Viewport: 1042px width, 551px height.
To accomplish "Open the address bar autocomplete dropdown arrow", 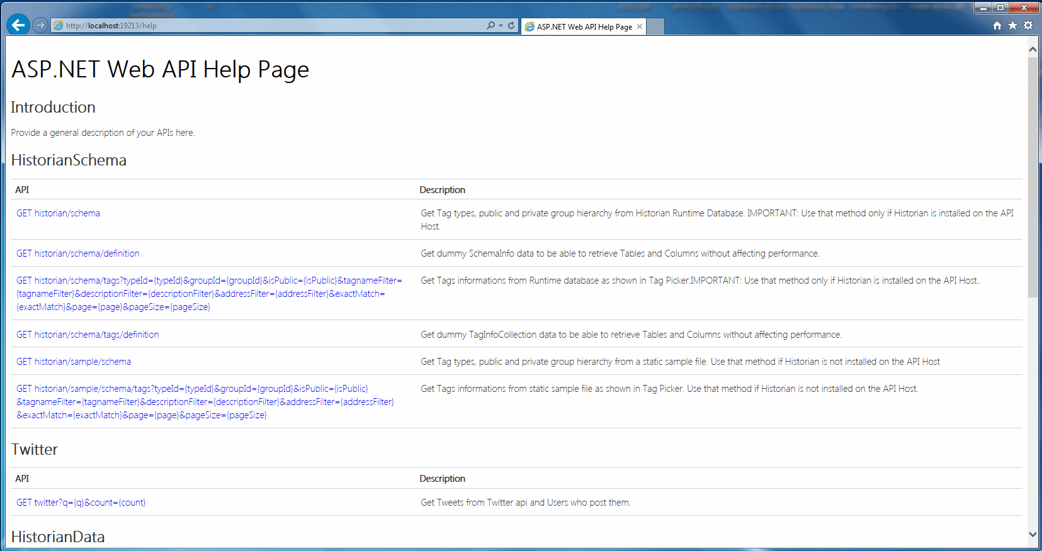I will [501, 26].
